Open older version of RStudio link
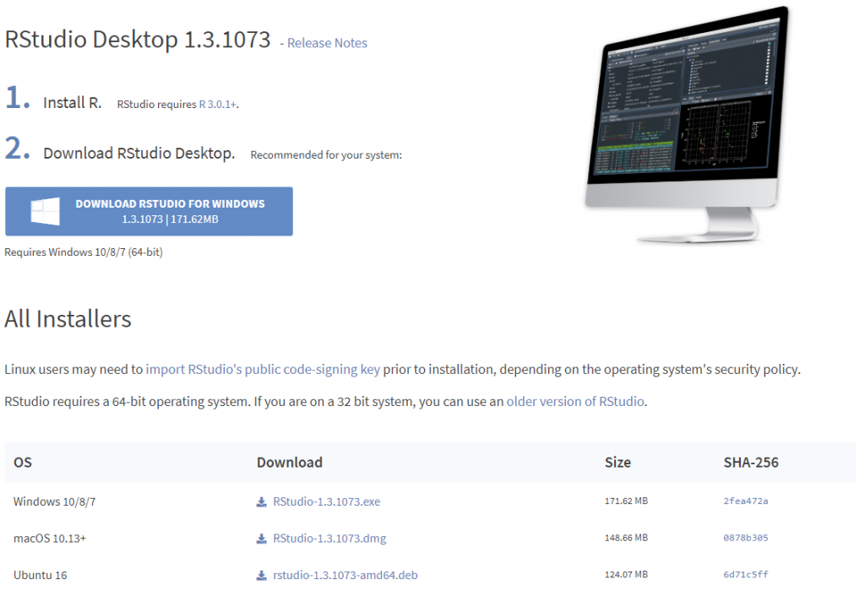Image resolution: width=865 pixels, height=596 pixels. 576,402
